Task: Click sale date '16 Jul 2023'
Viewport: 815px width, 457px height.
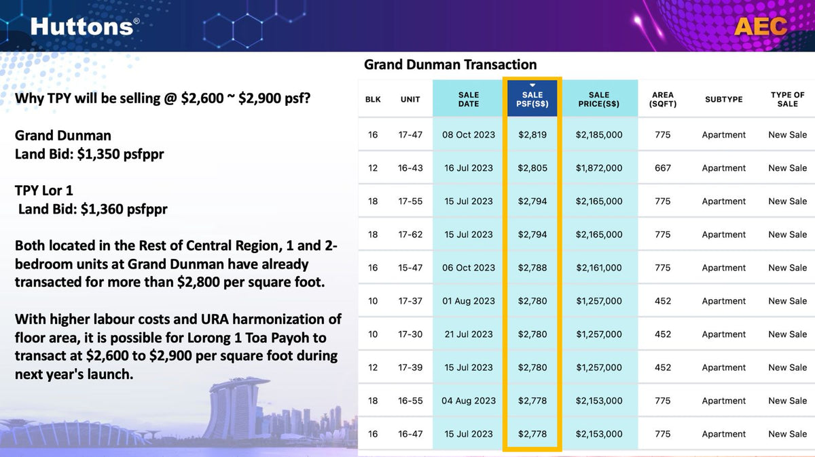Action: point(469,168)
